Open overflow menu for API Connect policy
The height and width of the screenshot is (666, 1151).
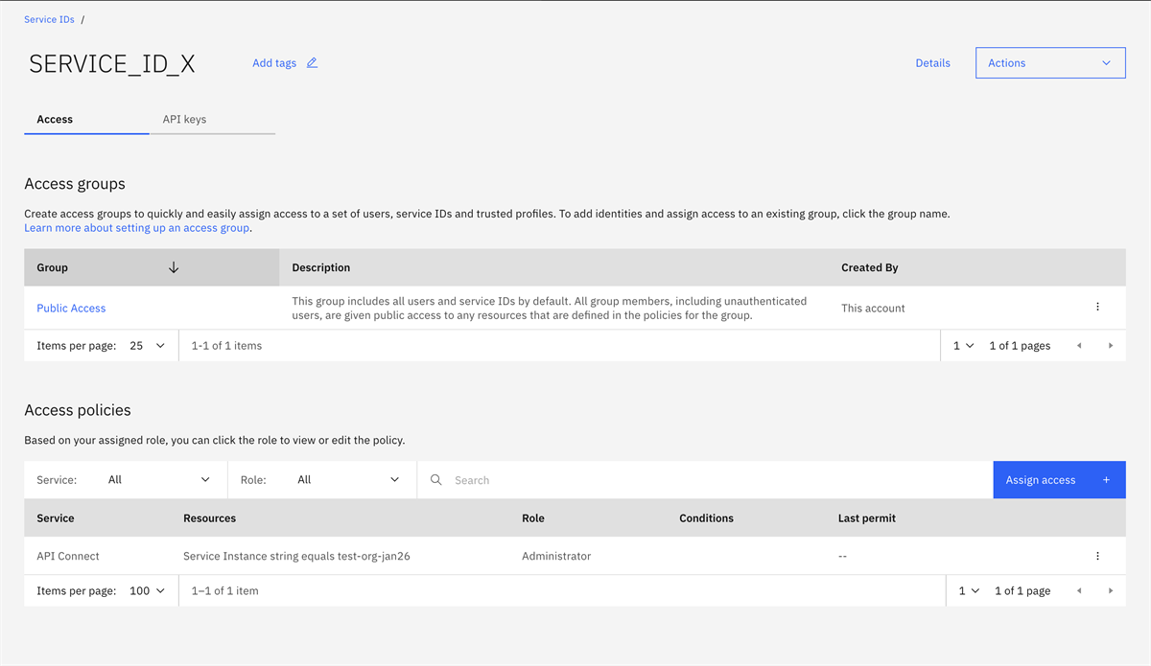[1097, 556]
